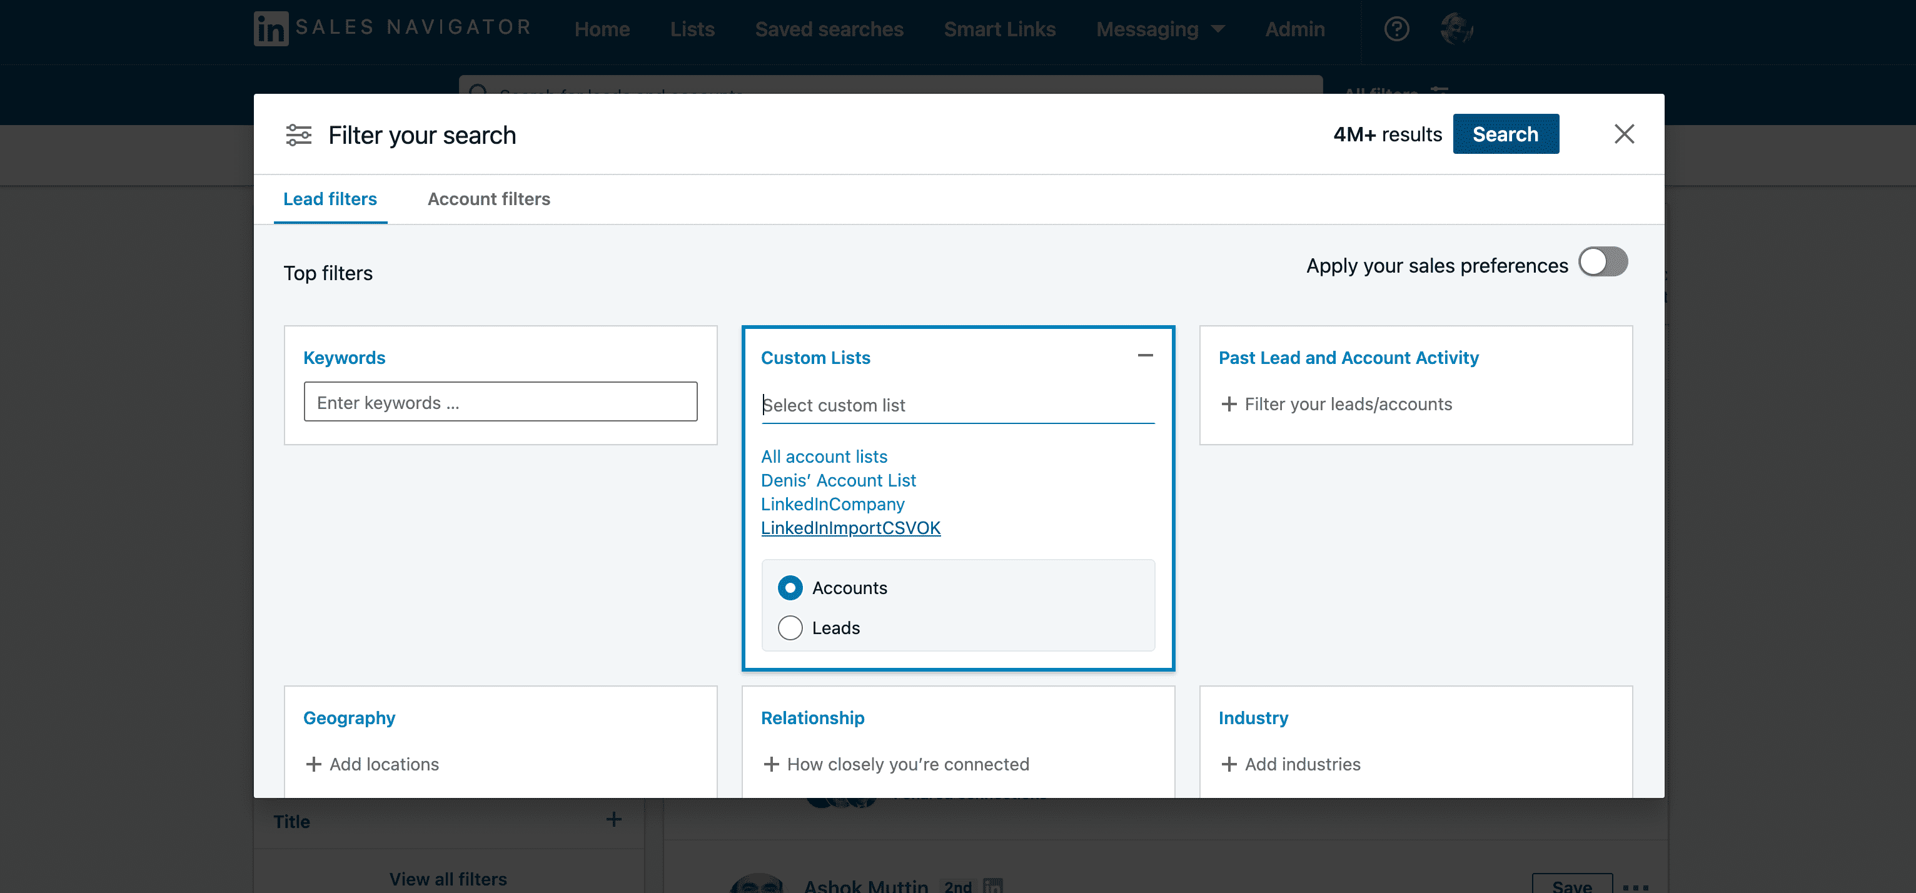Close the Filter your search dialog
Image resolution: width=1916 pixels, height=893 pixels.
[x=1624, y=134]
